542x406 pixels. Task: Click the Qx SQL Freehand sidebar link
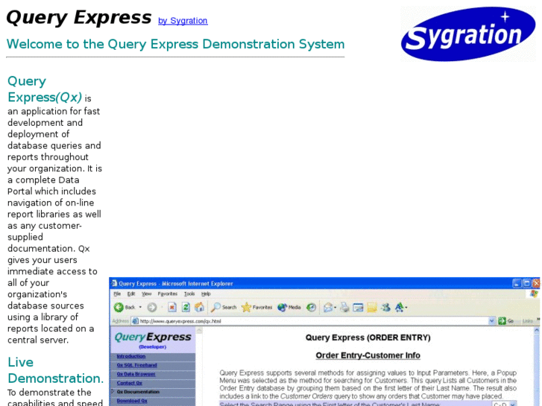click(x=137, y=365)
